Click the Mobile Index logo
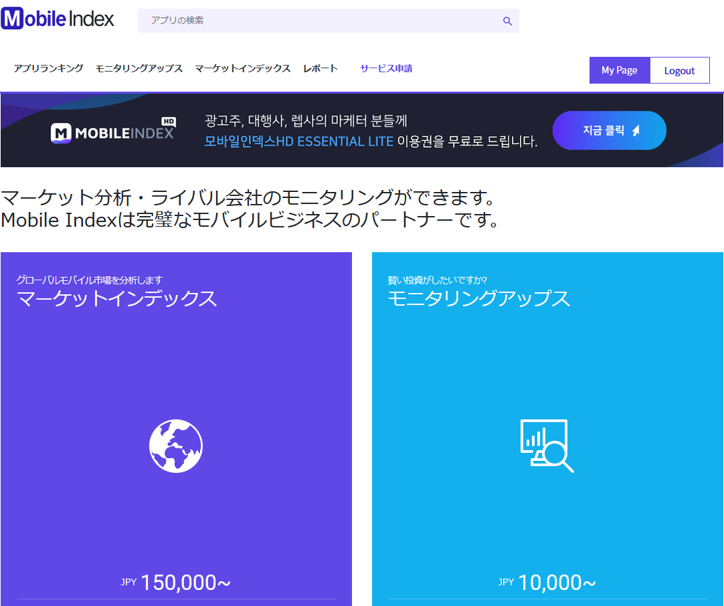This screenshot has height=606, width=724. click(x=58, y=19)
